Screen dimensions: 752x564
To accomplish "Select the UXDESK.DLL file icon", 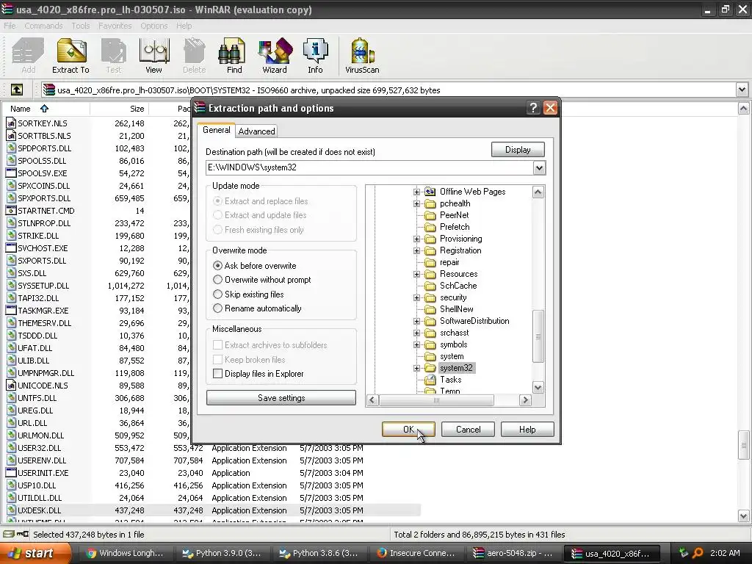I will click(10, 510).
